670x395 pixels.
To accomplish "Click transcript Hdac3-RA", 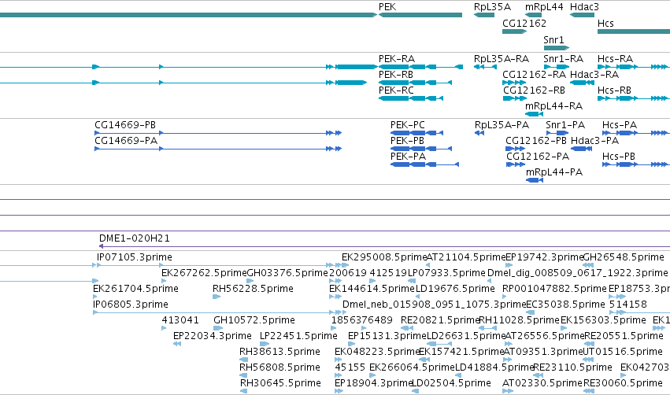I will pyautogui.click(x=582, y=83).
